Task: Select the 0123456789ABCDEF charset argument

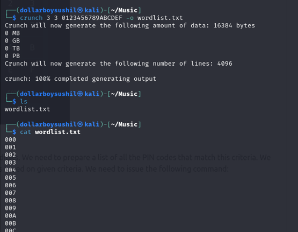Action: pos(92,18)
